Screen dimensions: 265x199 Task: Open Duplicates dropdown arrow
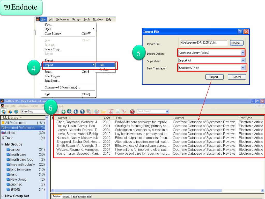tap(243, 60)
